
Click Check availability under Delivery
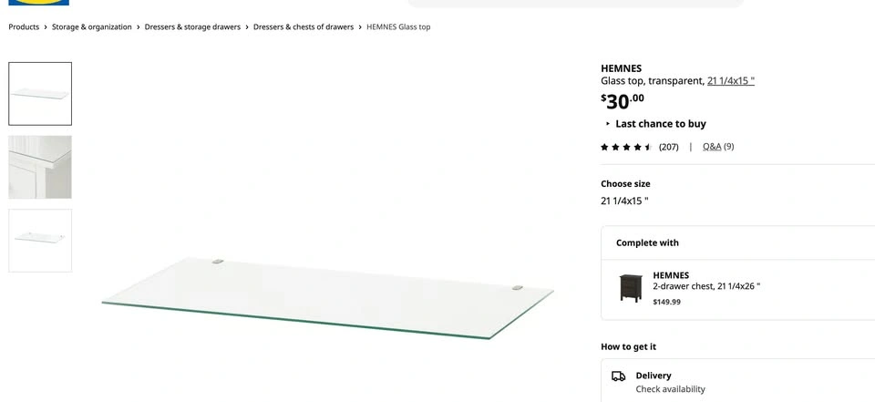pyautogui.click(x=670, y=389)
